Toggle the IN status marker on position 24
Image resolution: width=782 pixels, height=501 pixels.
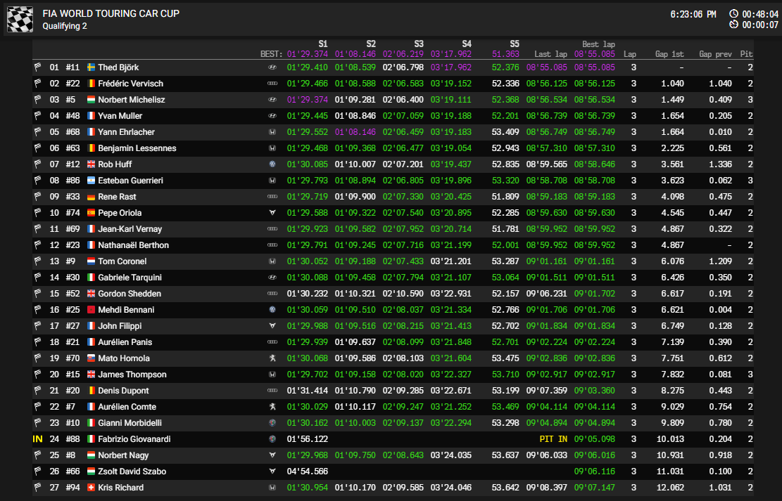(37, 438)
